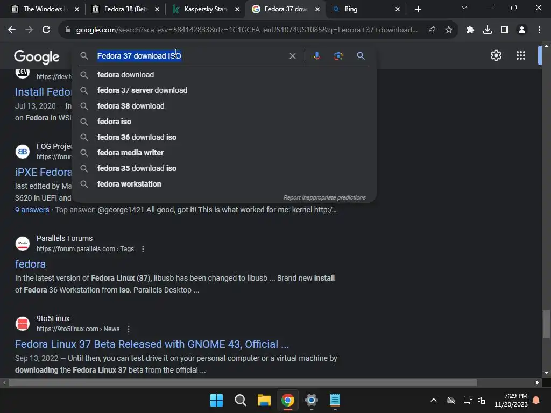This screenshot has height=413, width=551.
Task: Click the Chrome address bar URL
Action: (246, 30)
